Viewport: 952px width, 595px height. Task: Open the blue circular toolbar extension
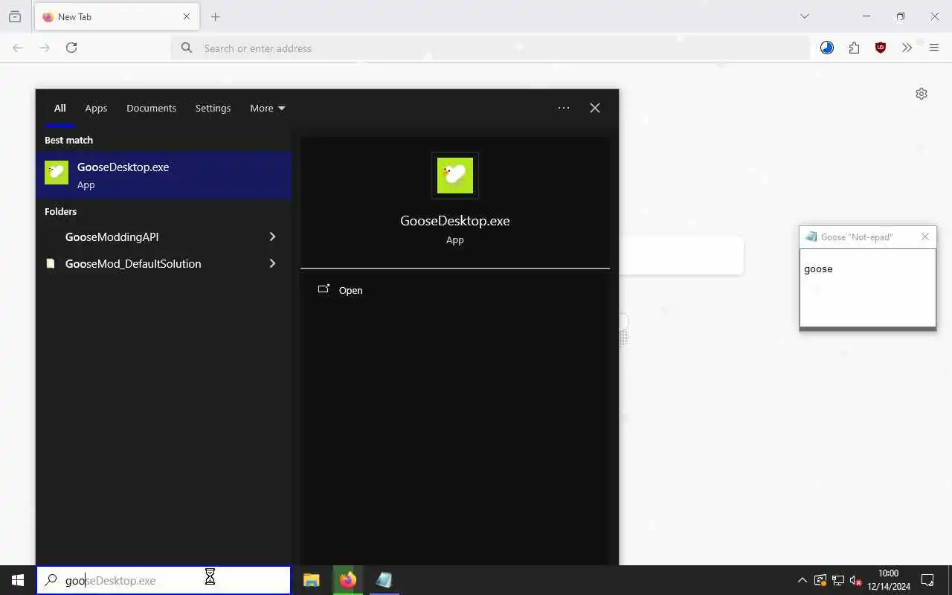tap(827, 48)
